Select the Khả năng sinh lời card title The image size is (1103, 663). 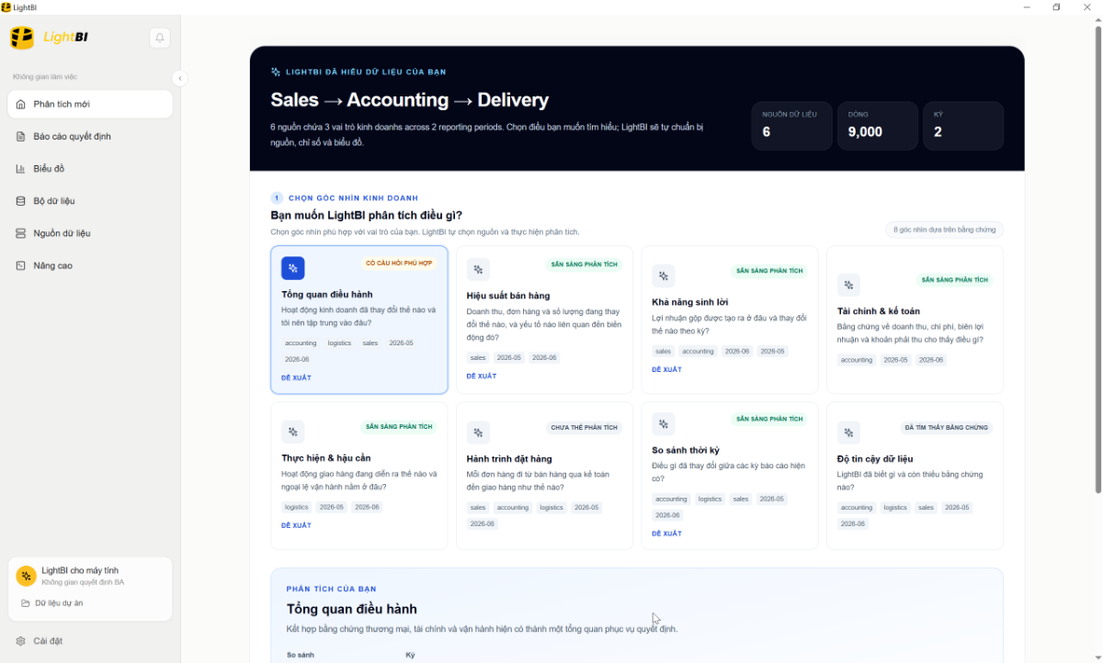[690, 302]
